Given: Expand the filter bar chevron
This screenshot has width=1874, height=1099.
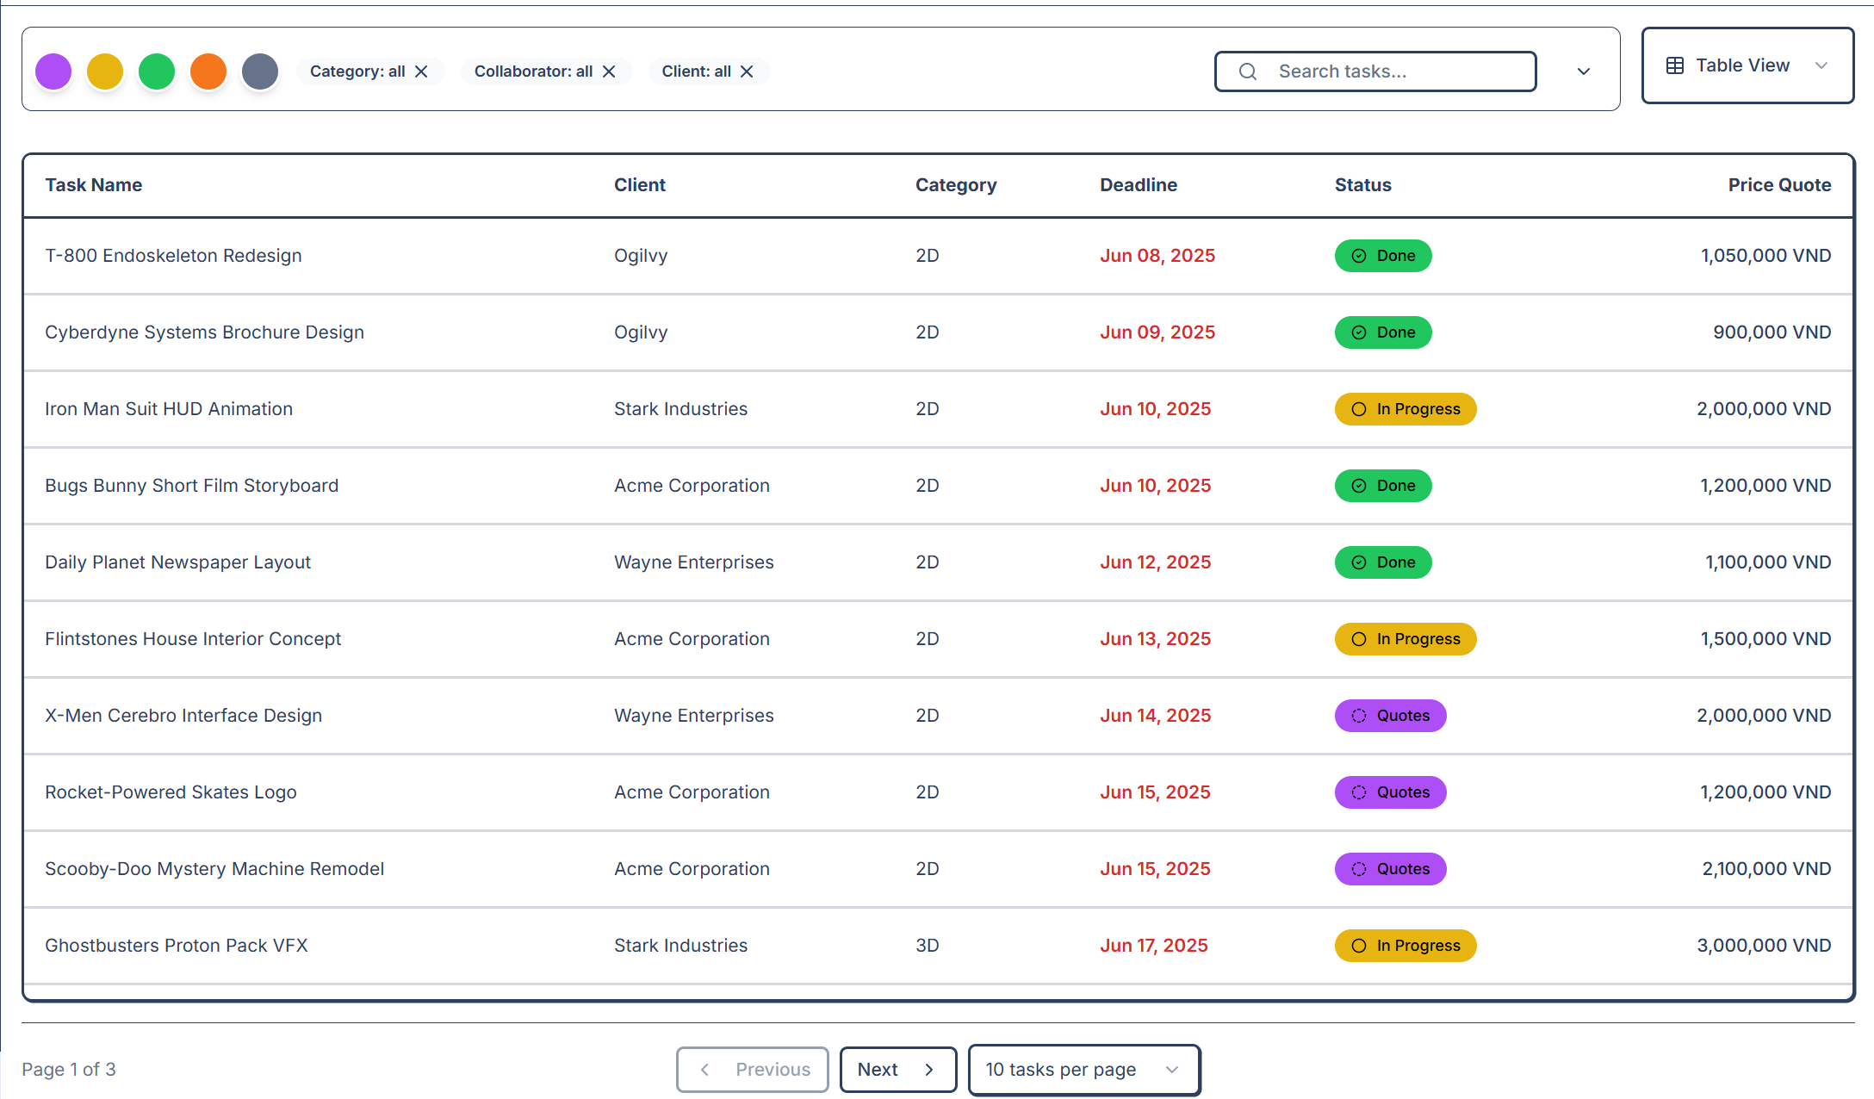Looking at the screenshot, I should point(1584,71).
